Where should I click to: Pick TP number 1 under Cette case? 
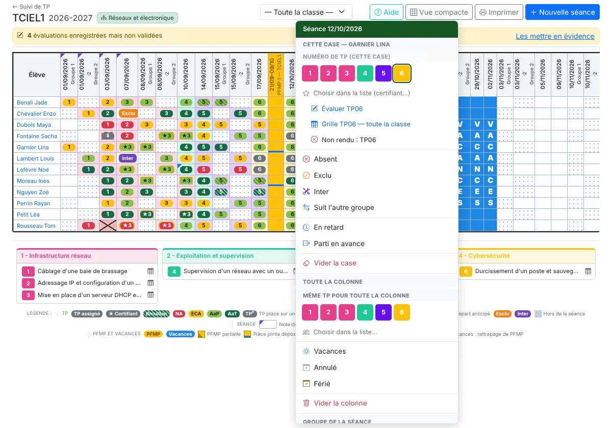pyautogui.click(x=310, y=73)
